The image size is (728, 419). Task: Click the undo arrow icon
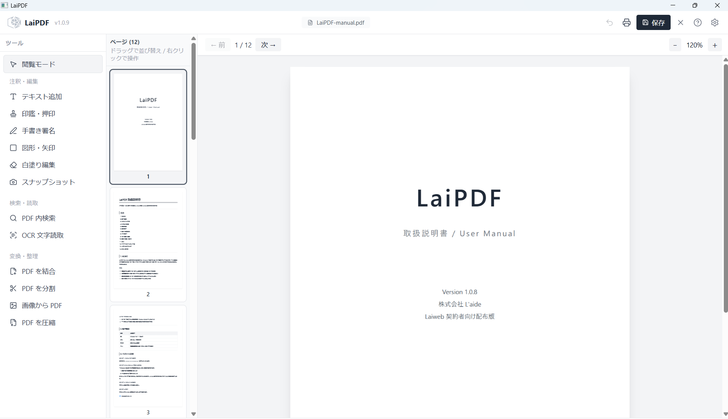609,22
